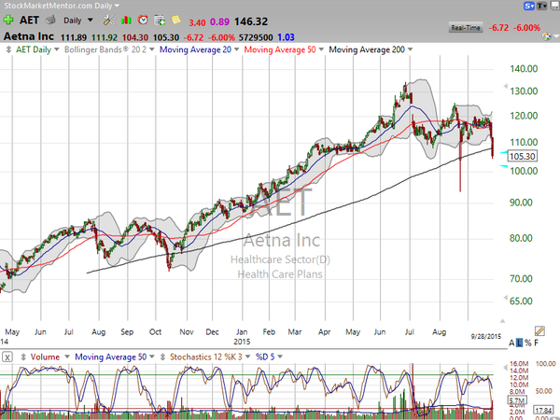The image size is (560, 420).
Task: Expand the Stochastics 12 %K 3 dropdown
Action: pos(247,357)
